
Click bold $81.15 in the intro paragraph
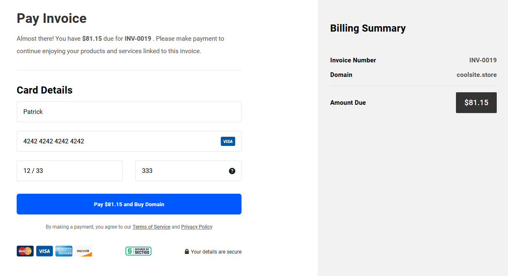(x=92, y=39)
